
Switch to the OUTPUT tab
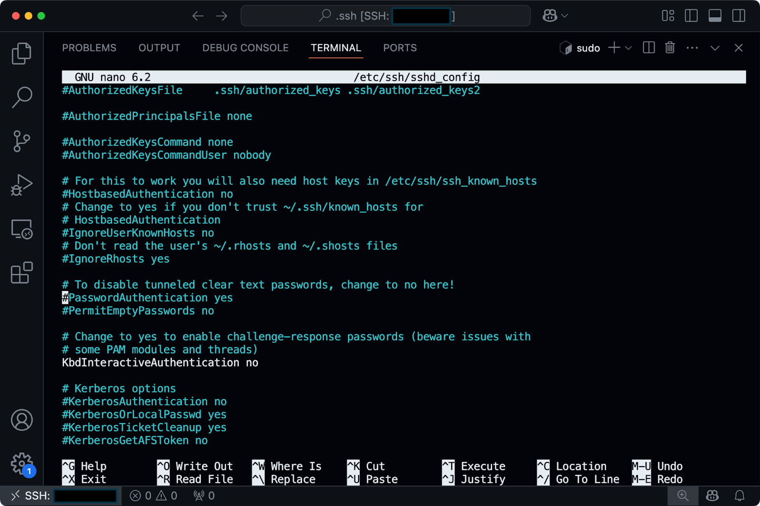click(159, 48)
